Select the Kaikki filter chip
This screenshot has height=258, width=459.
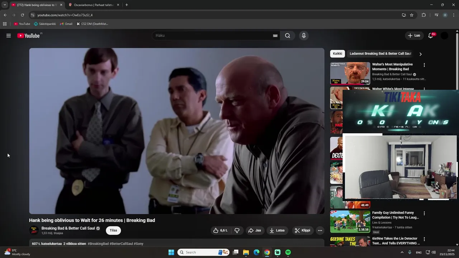(337, 54)
